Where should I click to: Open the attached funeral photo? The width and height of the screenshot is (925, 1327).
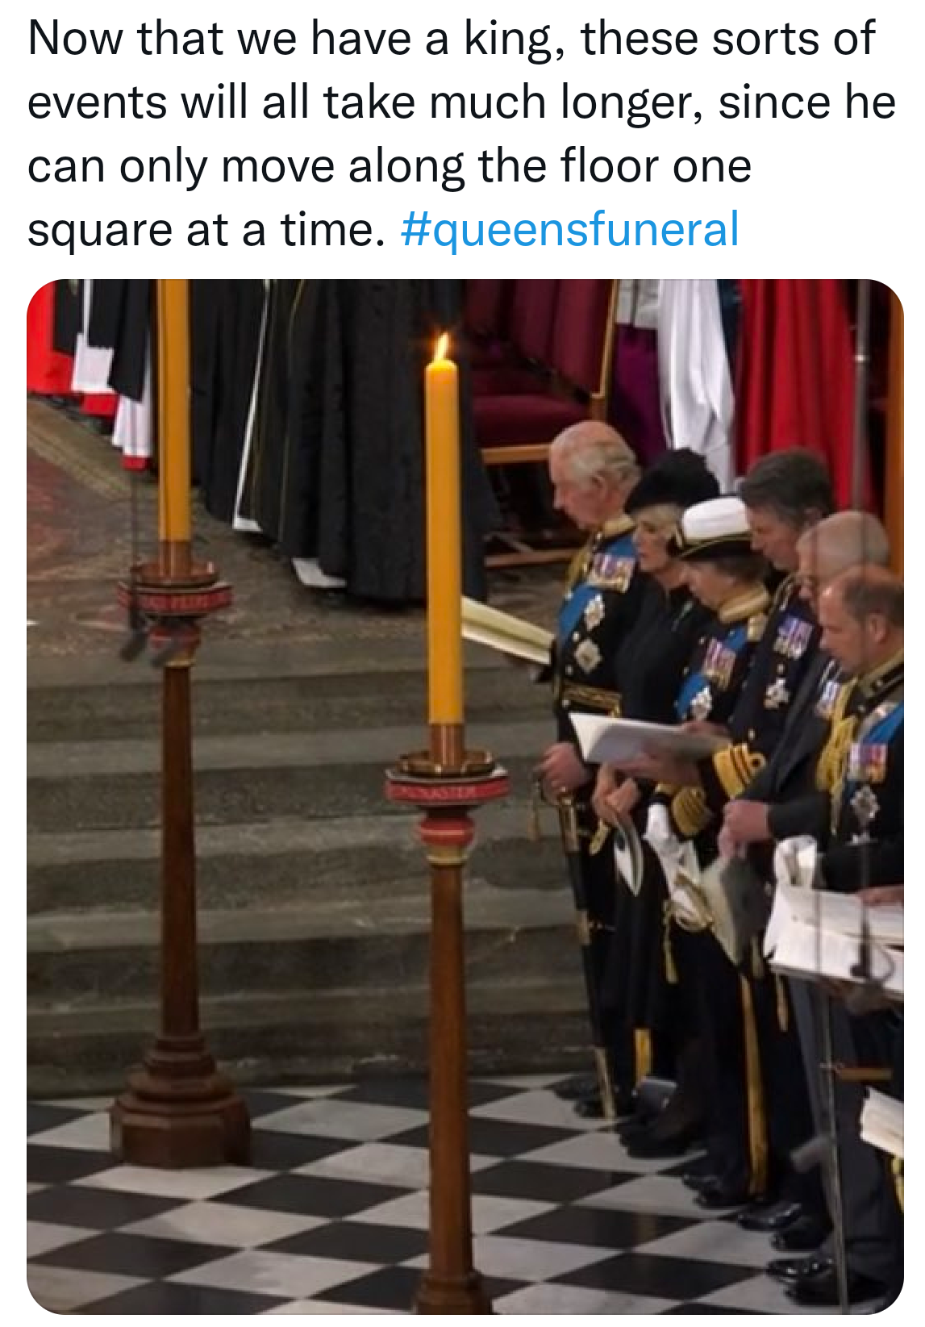(x=465, y=796)
